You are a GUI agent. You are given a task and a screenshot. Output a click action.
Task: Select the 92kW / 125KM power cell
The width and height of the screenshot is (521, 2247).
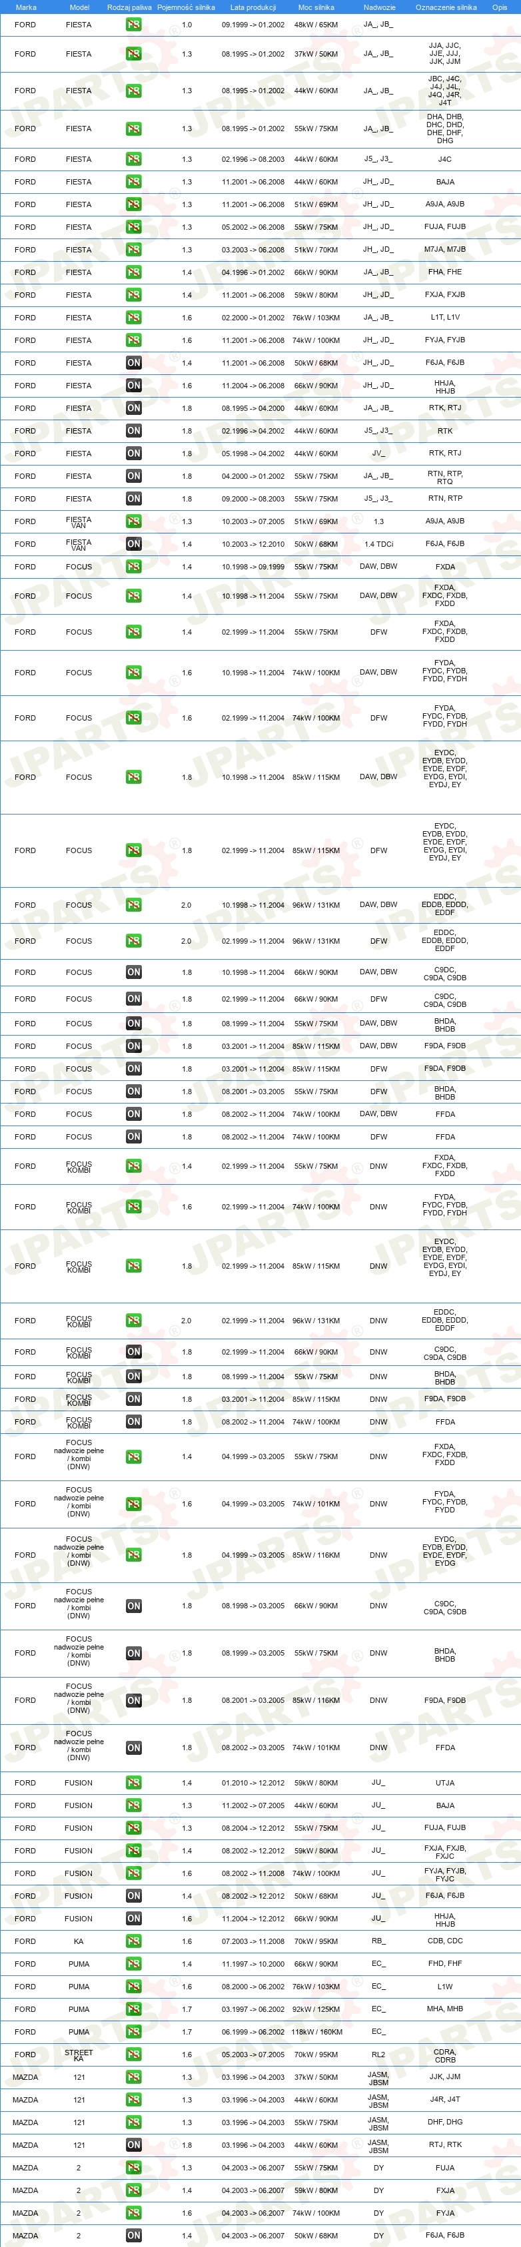(x=316, y=2009)
